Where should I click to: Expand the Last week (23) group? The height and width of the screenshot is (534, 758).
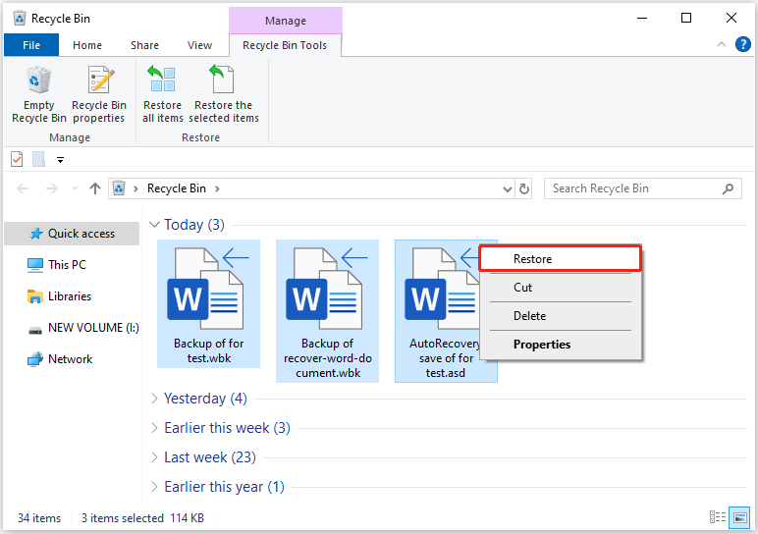tap(154, 457)
